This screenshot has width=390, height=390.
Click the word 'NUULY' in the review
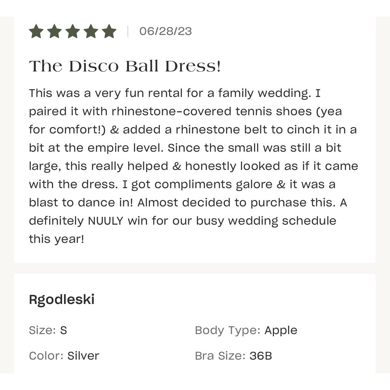[x=105, y=221]
